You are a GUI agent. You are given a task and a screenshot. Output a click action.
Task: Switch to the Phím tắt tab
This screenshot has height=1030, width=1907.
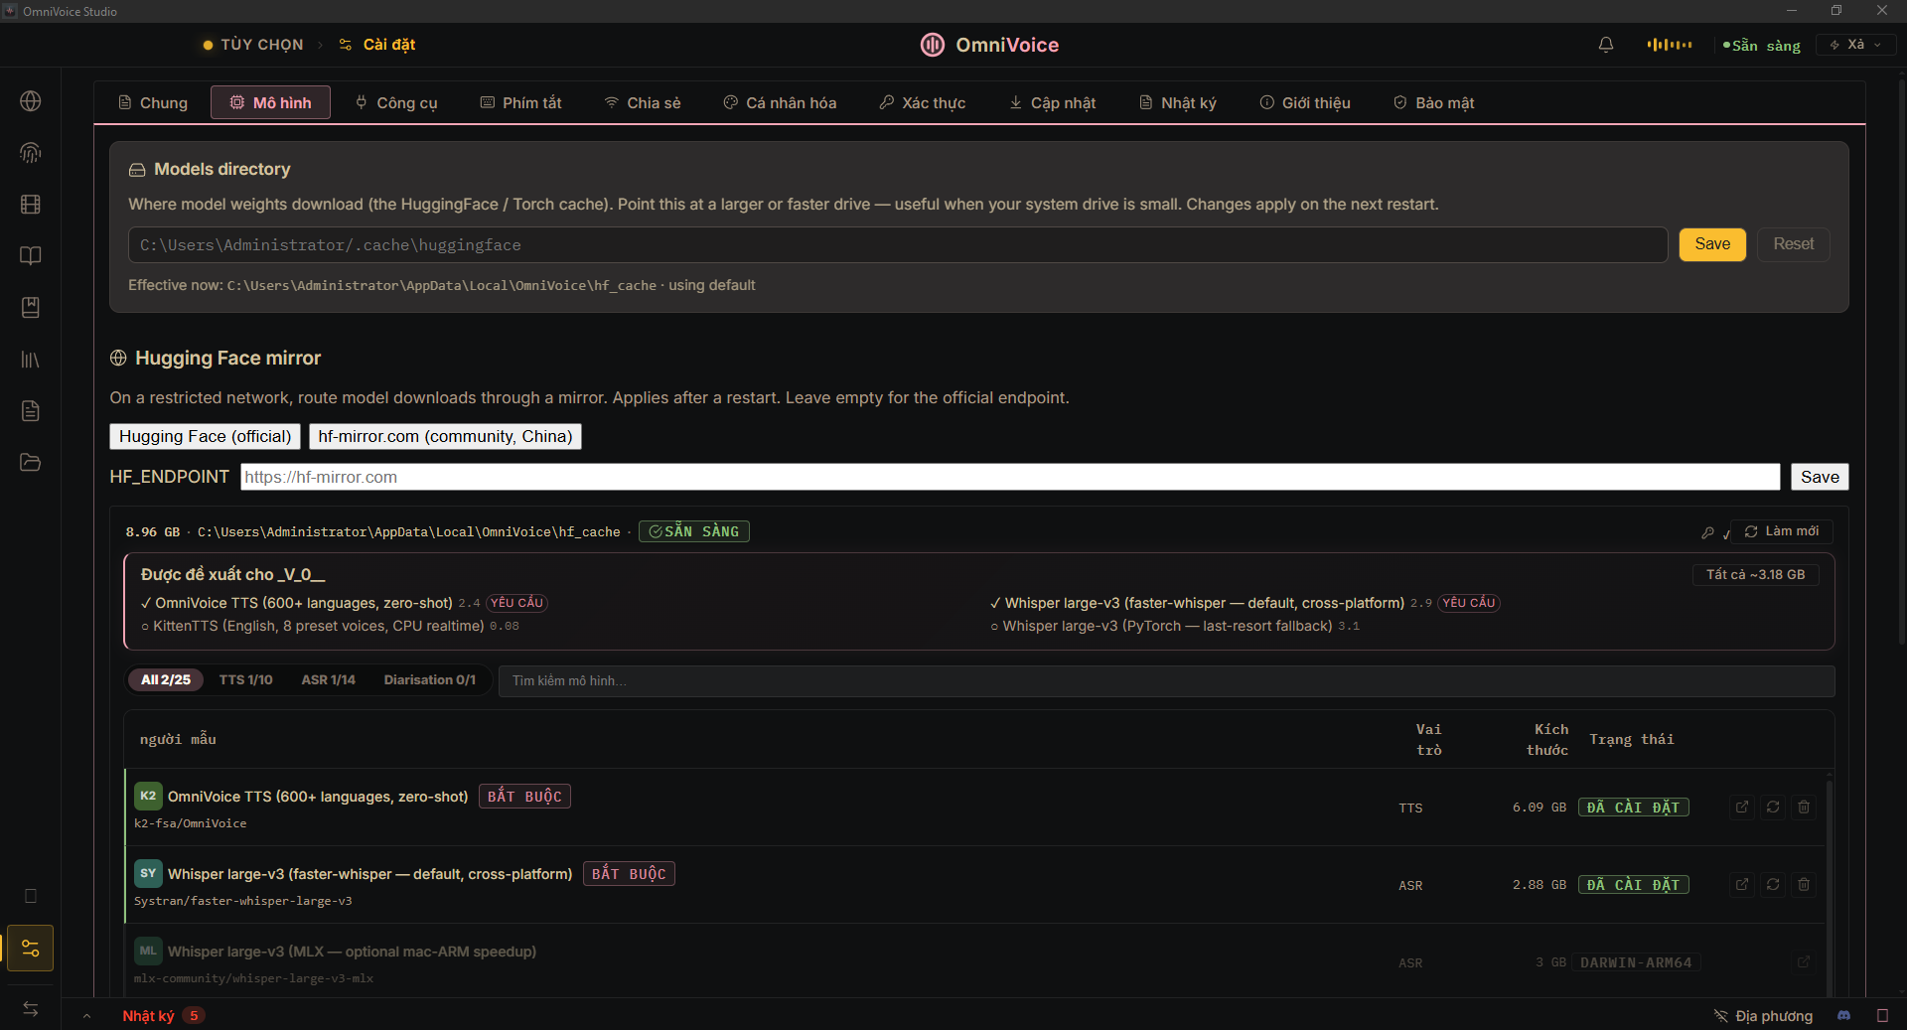[x=521, y=103]
